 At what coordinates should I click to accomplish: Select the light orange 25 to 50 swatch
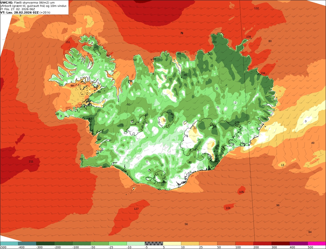click(x=208, y=243)
